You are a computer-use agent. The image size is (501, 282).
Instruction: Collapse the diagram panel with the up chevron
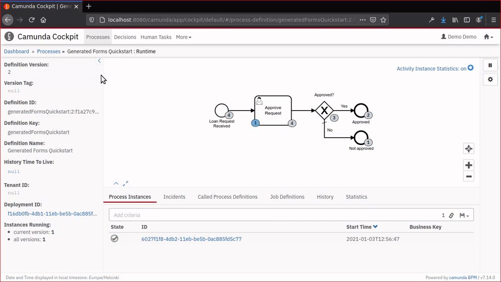116,183
